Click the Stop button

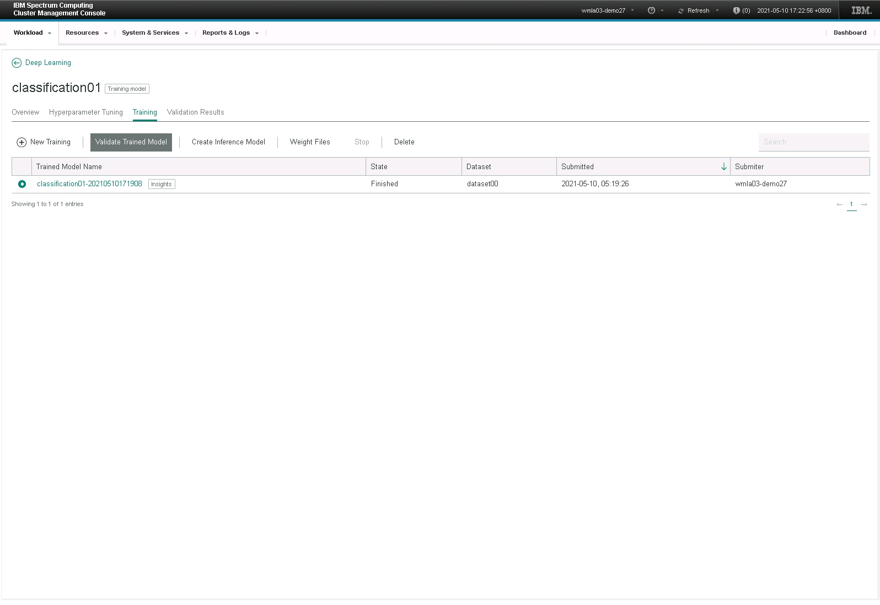pos(362,142)
